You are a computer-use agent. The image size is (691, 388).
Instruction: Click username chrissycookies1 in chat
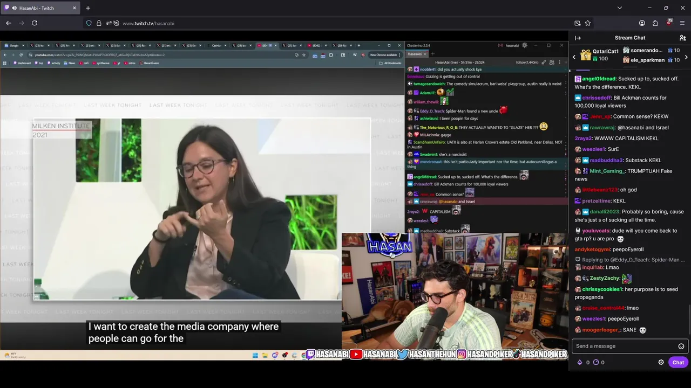click(602, 289)
